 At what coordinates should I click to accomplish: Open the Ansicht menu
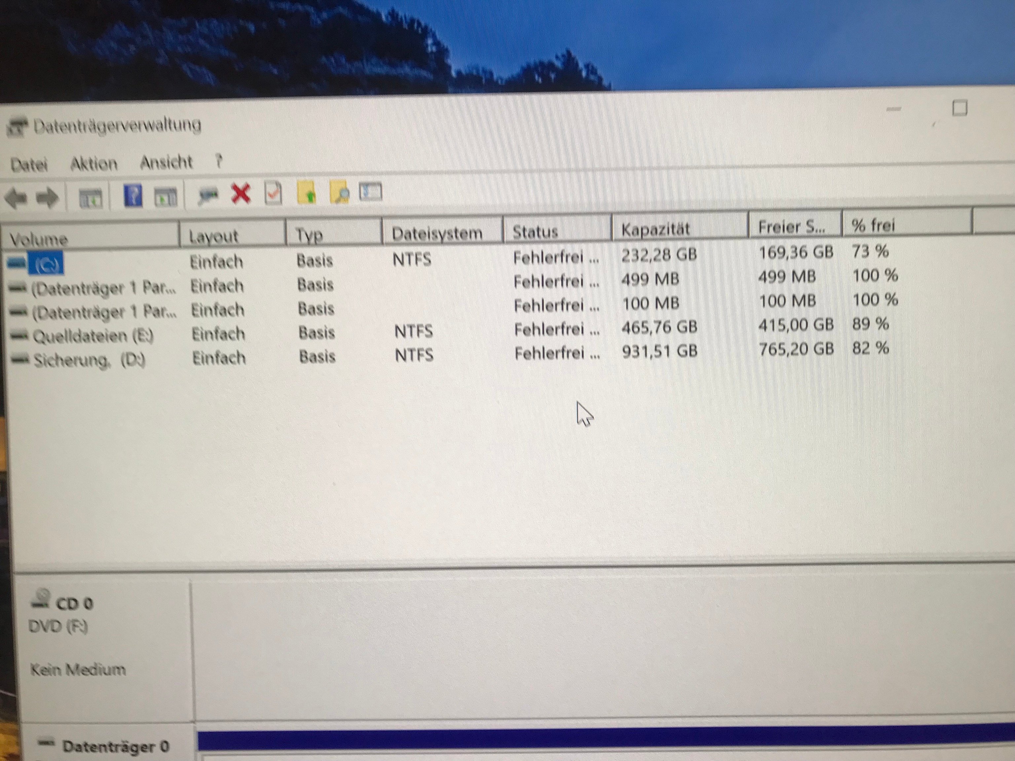tap(166, 162)
